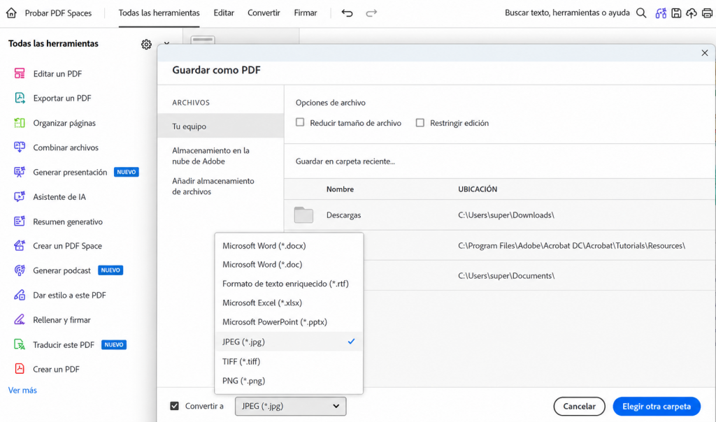Click the Exportar un PDF icon
Viewport: 716px width, 422px height.
pyautogui.click(x=19, y=98)
